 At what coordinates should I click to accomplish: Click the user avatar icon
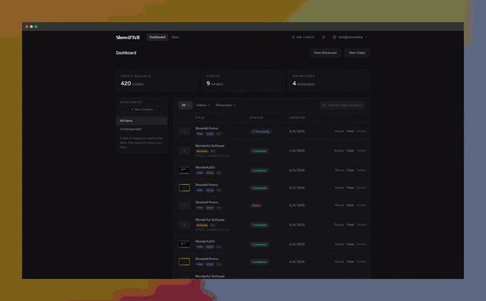pos(334,37)
